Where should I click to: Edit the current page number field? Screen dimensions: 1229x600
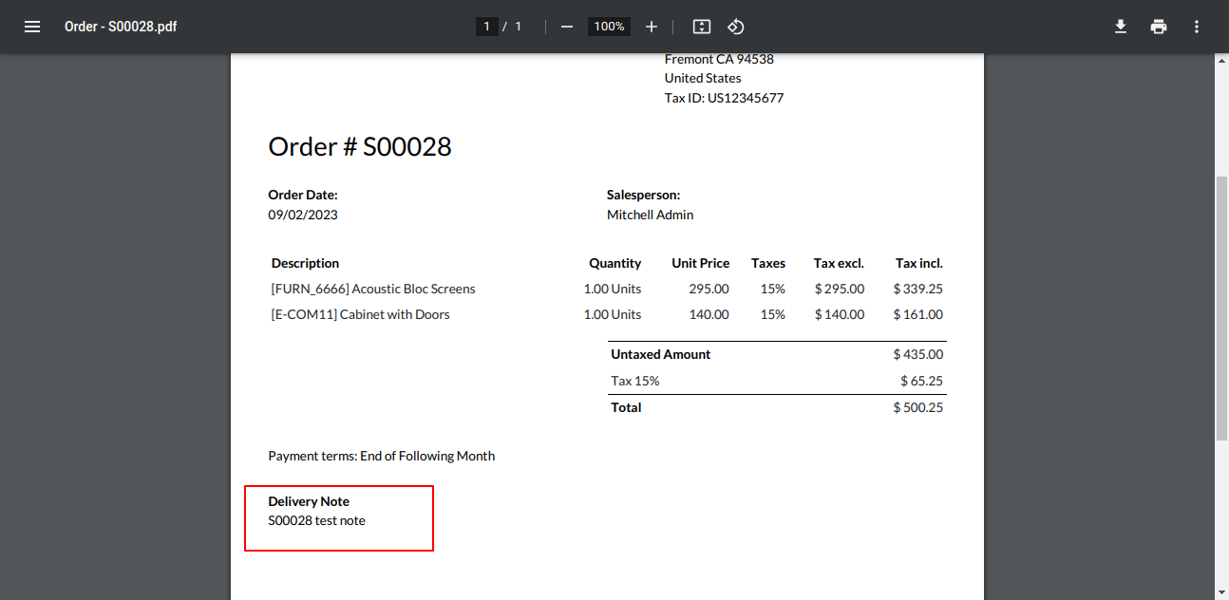(486, 27)
